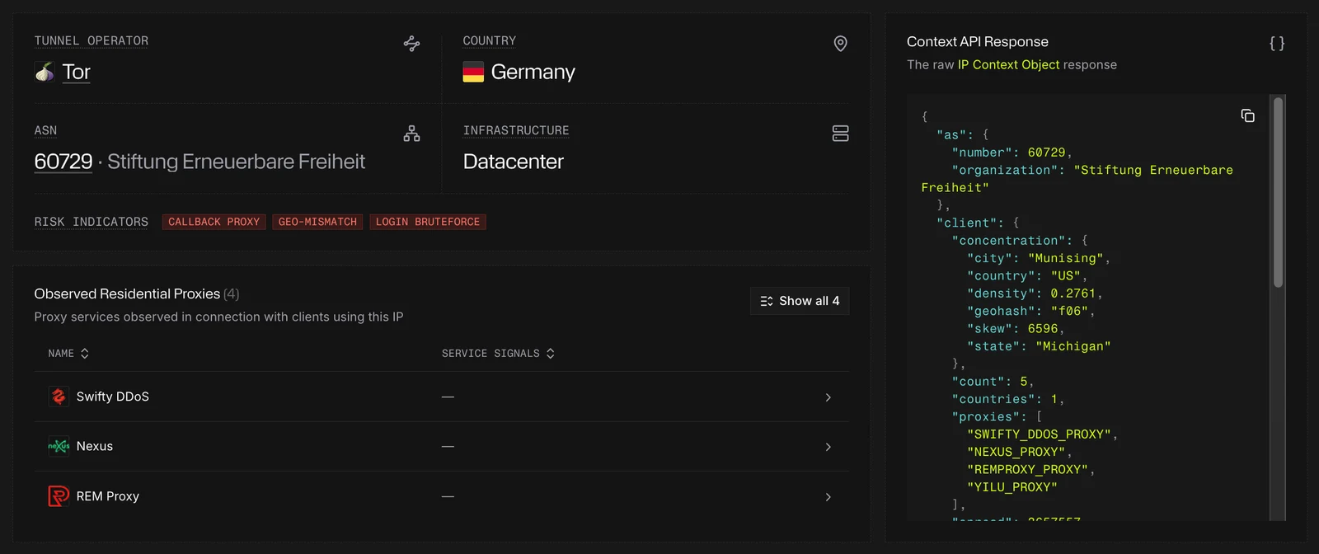Click the CALLBACK PROXY risk tag

pyautogui.click(x=214, y=222)
